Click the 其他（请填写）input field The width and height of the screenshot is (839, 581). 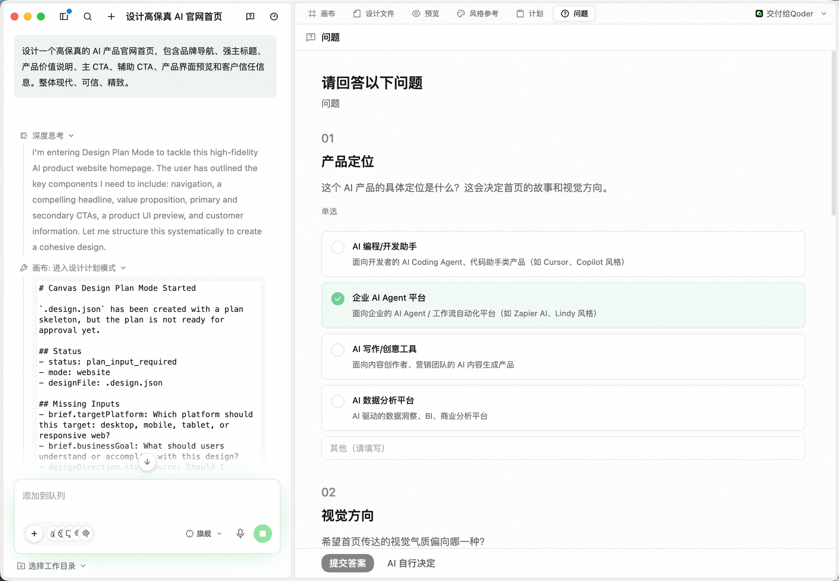coord(563,448)
